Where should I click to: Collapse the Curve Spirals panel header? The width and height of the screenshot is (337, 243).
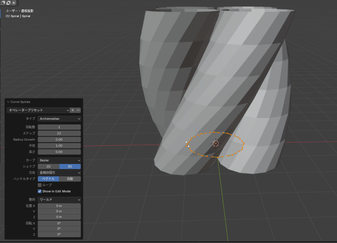(x=20, y=102)
